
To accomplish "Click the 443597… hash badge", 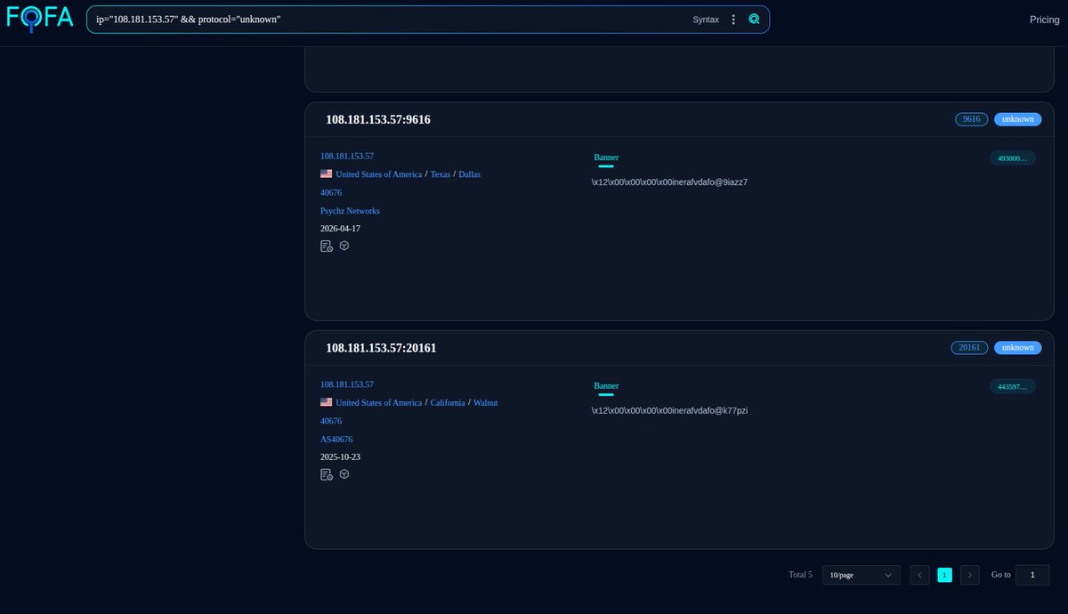I will 1013,387.
